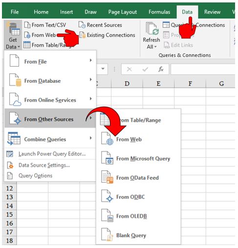Select From Other Sources menu entry

[x=50, y=119]
